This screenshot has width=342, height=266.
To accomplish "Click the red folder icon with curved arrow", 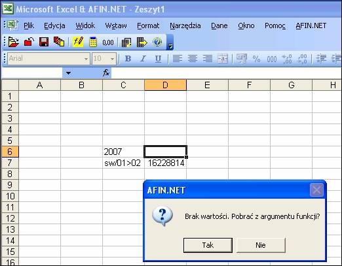I will tap(29, 42).
